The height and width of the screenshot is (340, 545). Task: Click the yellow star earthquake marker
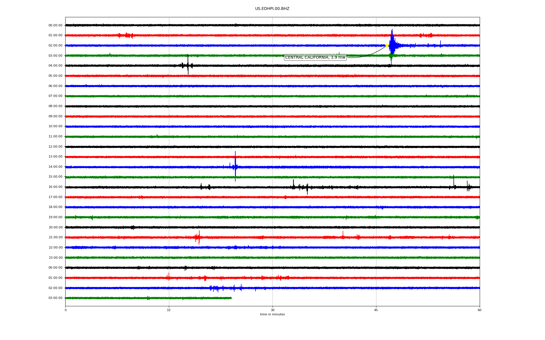click(387, 45)
